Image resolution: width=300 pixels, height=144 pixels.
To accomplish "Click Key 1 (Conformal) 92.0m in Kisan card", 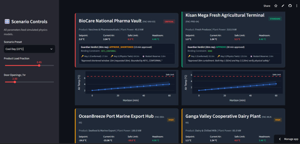I will [201, 56].
